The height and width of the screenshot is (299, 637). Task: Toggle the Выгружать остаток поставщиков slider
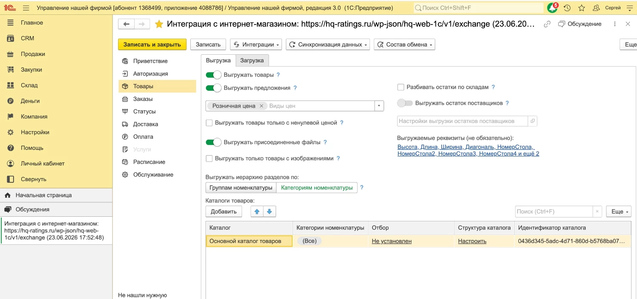[405, 103]
